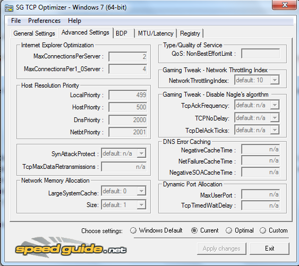Open the Preferences menu
Screen dimensions: 299x266
click(44, 21)
